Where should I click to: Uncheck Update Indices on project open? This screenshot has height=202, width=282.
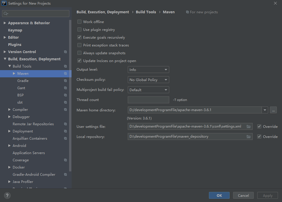click(x=79, y=61)
